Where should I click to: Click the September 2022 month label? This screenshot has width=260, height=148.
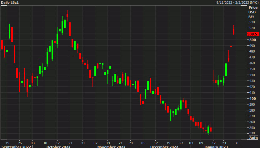pyautogui.click(x=16, y=146)
